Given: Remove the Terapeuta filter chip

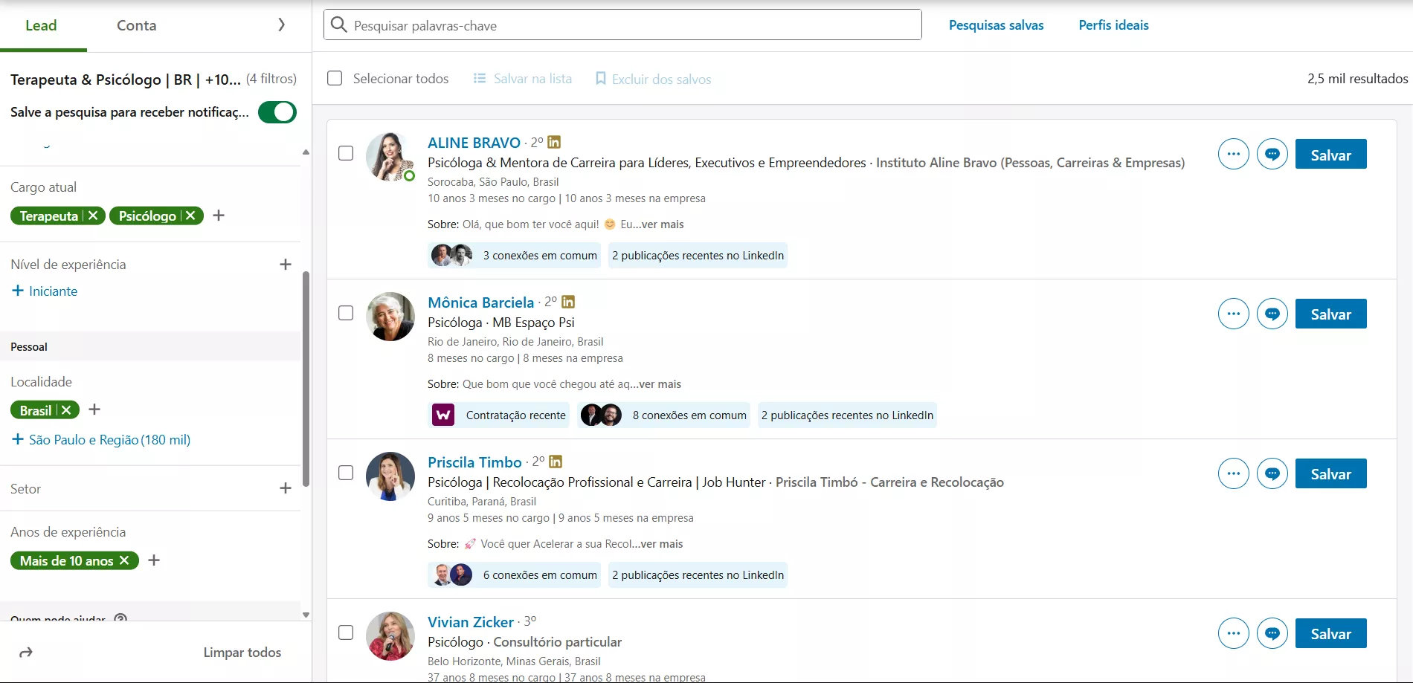Looking at the screenshot, I should pyautogui.click(x=93, y=216).
